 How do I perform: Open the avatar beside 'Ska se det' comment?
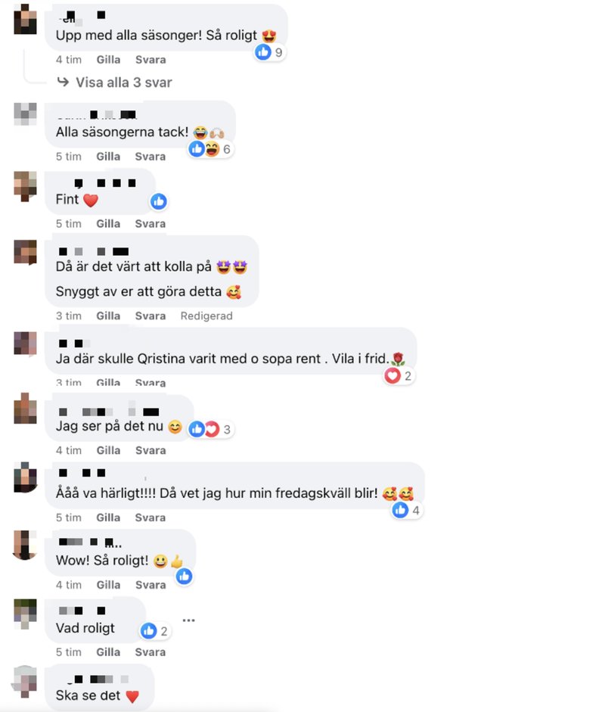[26, 681]
